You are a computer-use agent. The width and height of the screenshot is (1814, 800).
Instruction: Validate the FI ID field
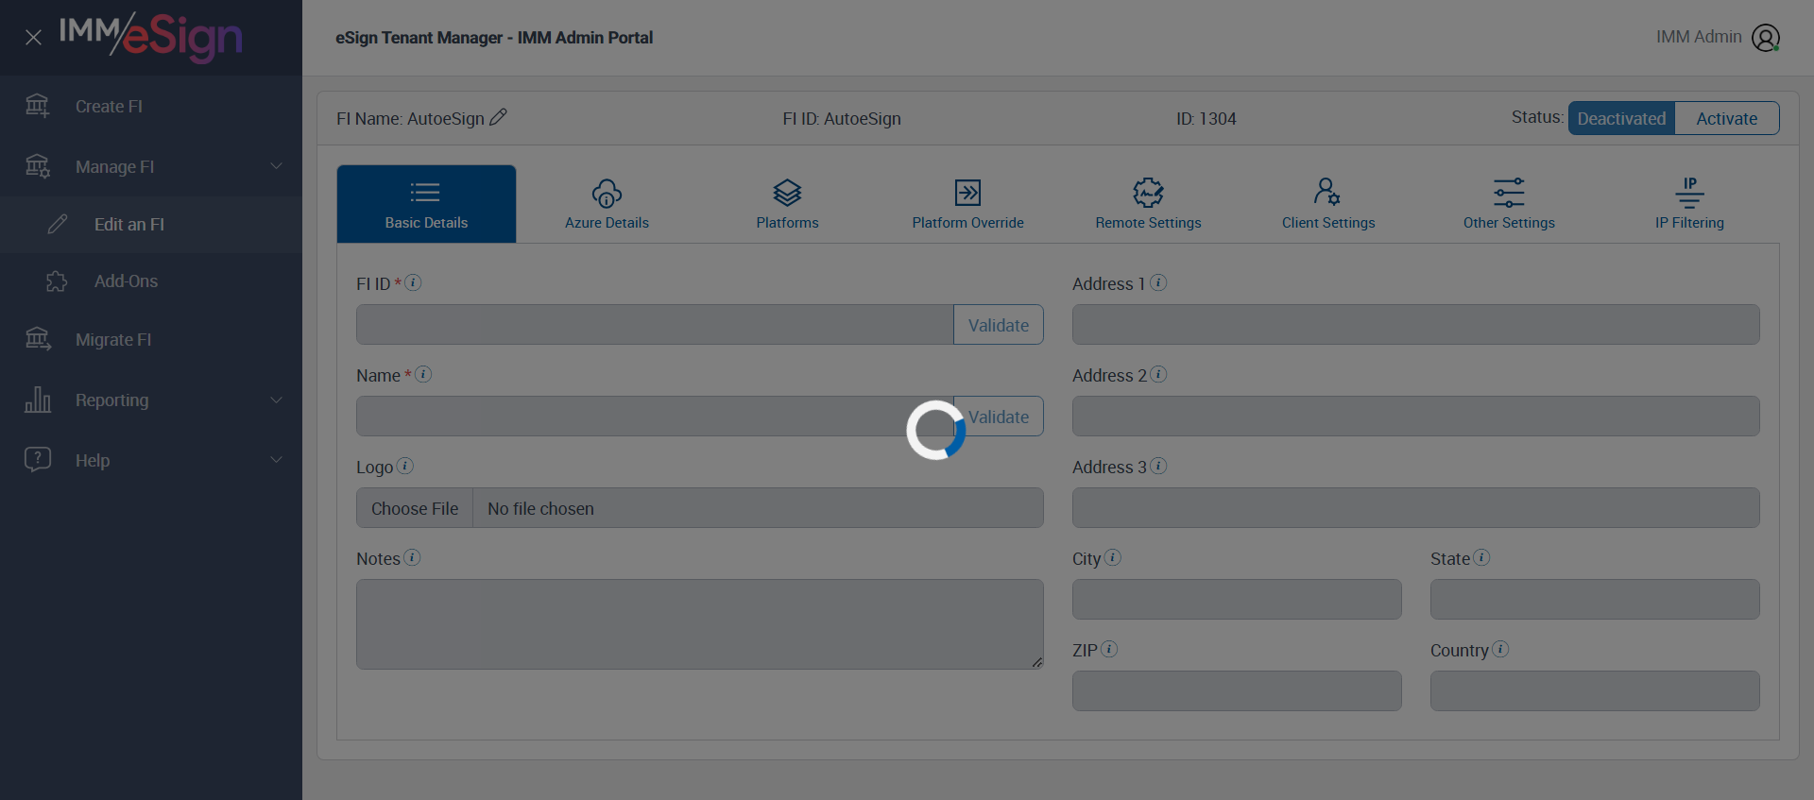tap(999, 325)
